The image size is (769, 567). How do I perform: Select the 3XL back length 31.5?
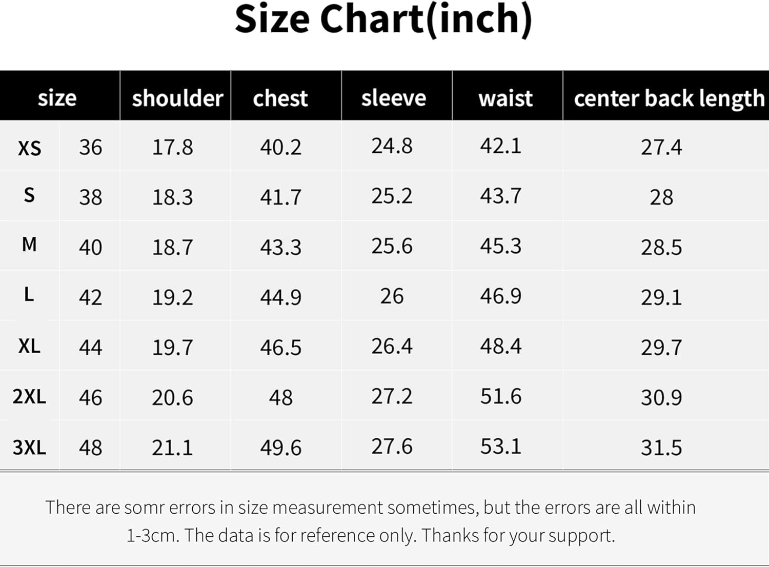click(661, 448)
